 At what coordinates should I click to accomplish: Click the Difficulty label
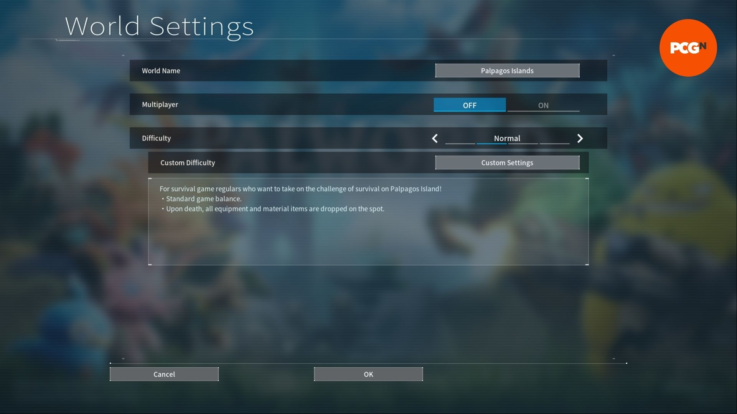[x=157, y=138]
